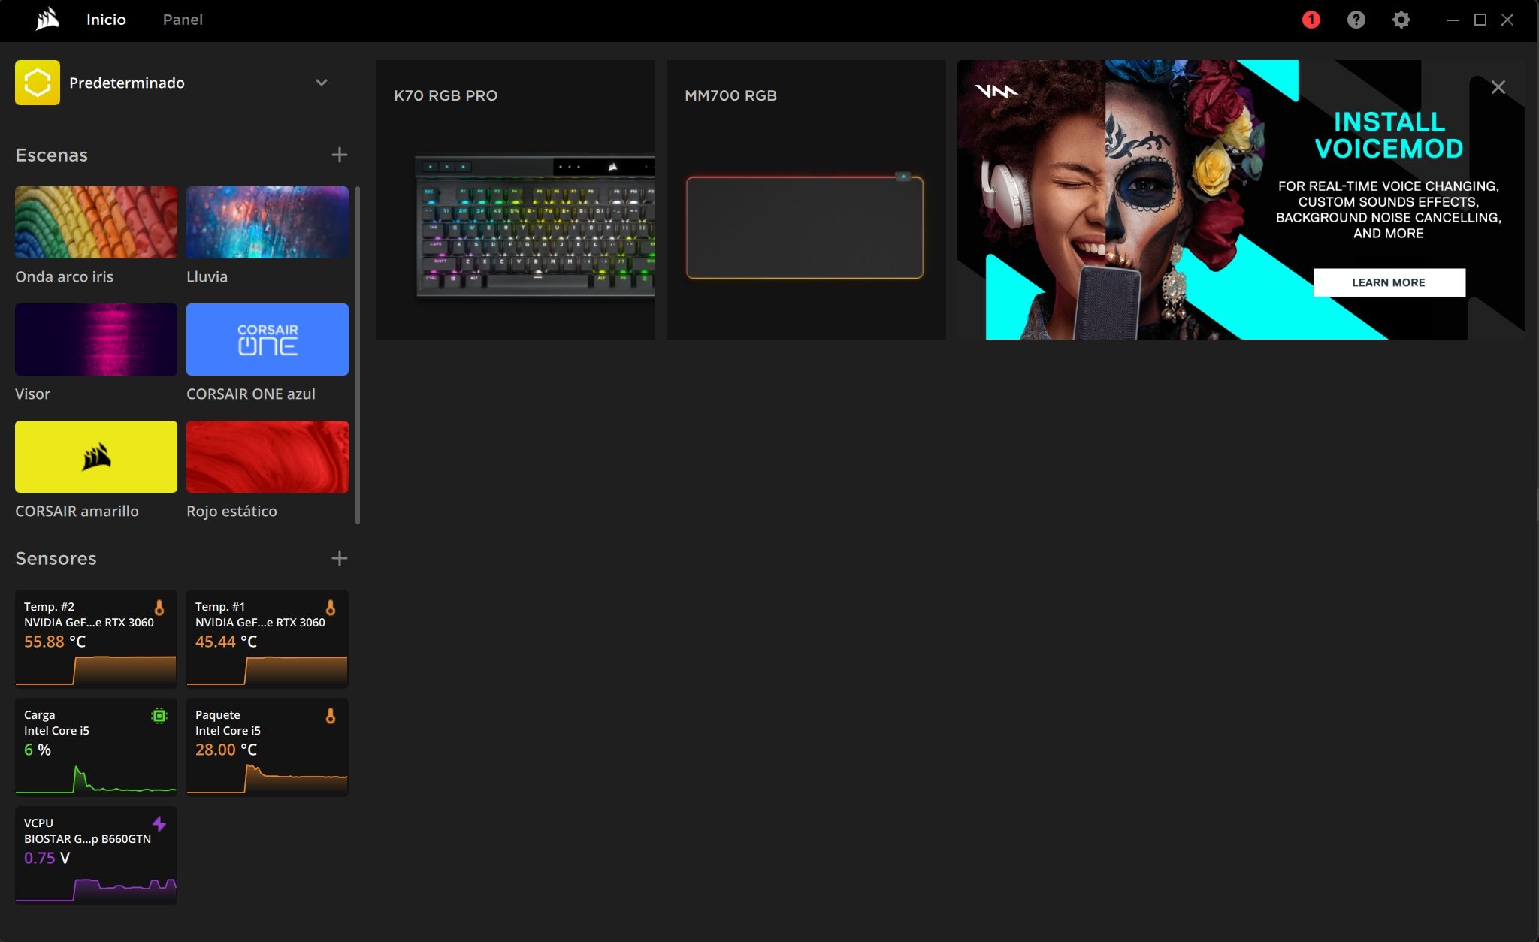The height and width of the screenshot is (942, 1539).
Task: Add a new scene with Escenas plus
Action: pos(340,155)
